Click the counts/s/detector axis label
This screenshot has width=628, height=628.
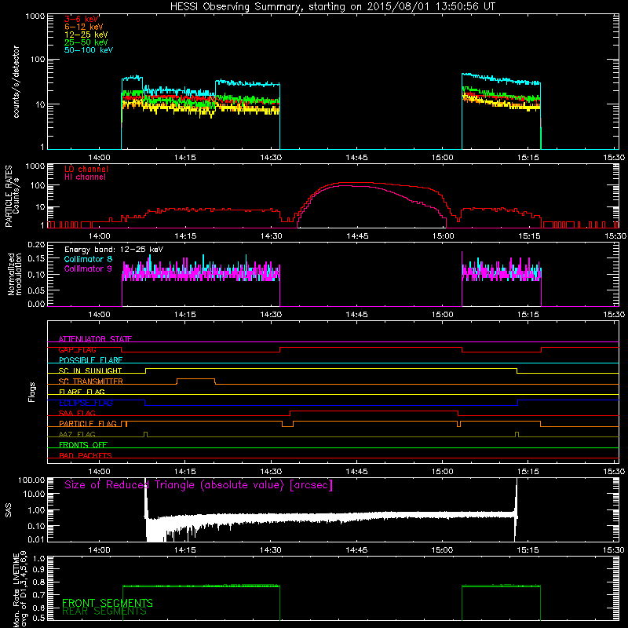tap(16, 82)
